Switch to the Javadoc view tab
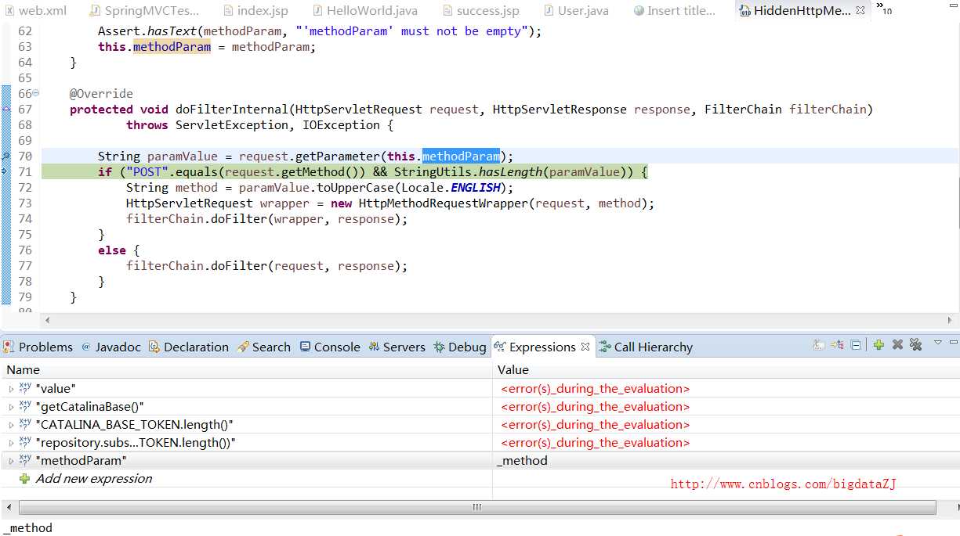Screen dimensions: 960x536 pos(111,347)
